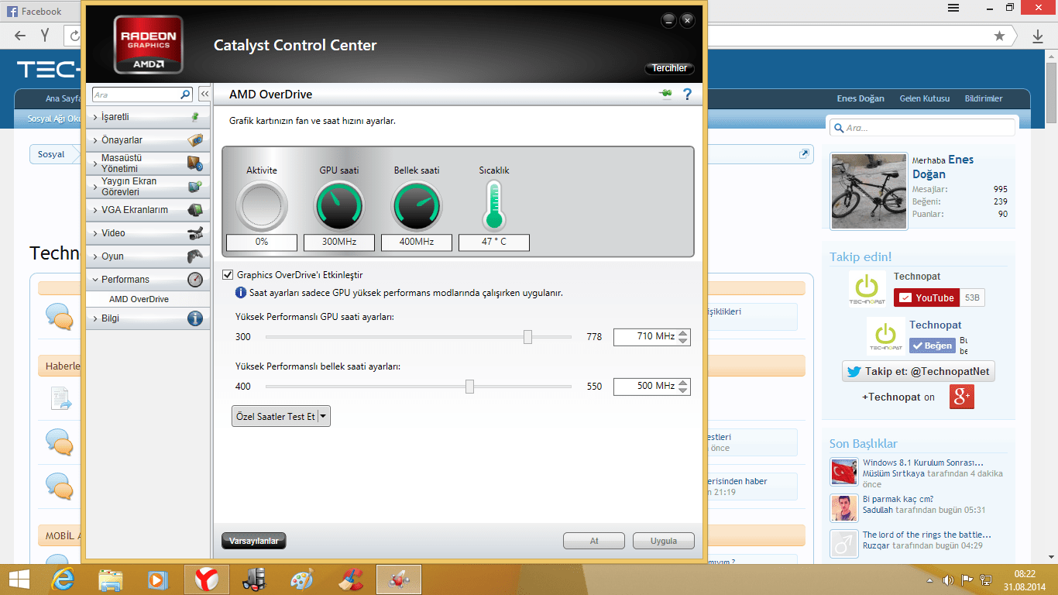Collapse the Performans section chevron
The height and width of the screenshot is (595, 1058).
click(x=95, y=280)
